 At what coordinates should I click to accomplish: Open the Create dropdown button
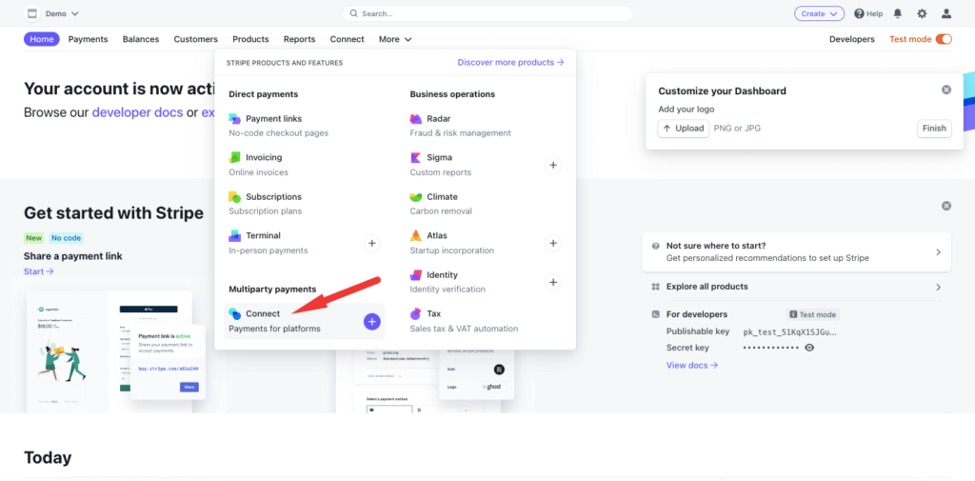pyautogui.click(x=820, y=13)
